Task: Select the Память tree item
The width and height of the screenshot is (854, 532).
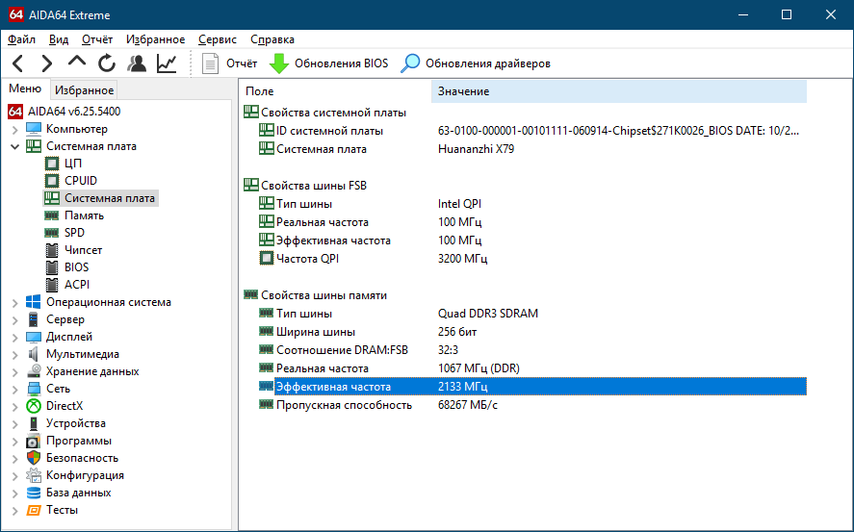Action: [84, 215]
